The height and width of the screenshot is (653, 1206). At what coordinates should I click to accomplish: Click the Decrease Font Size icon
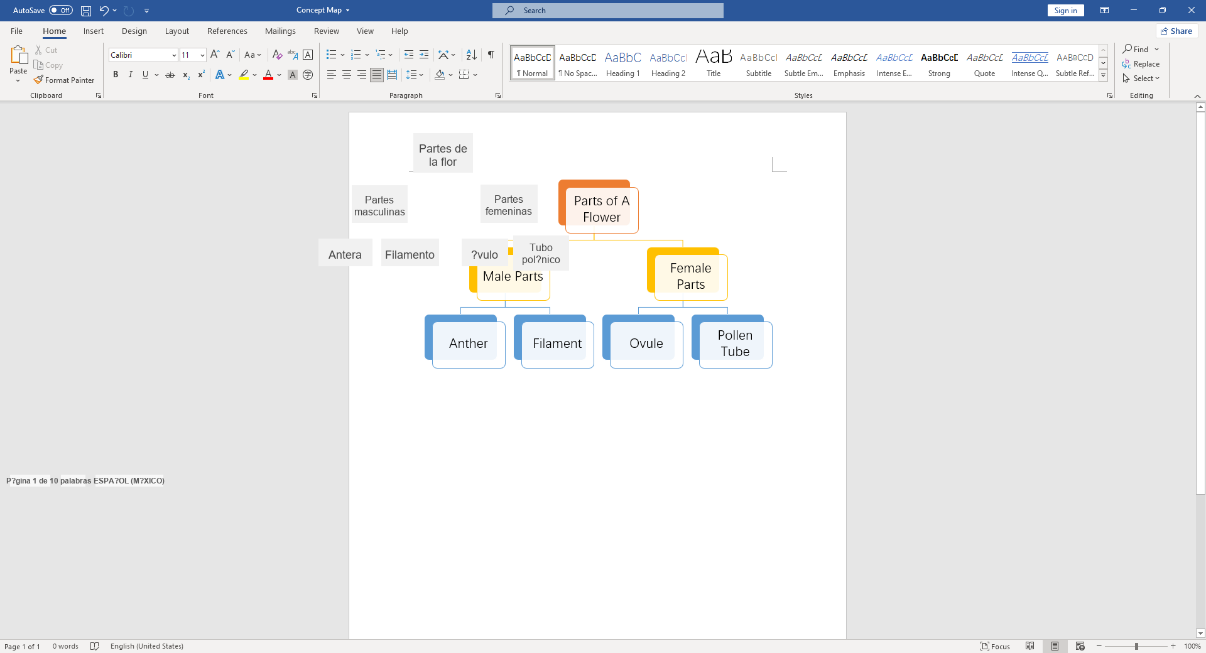pos(230,55)
